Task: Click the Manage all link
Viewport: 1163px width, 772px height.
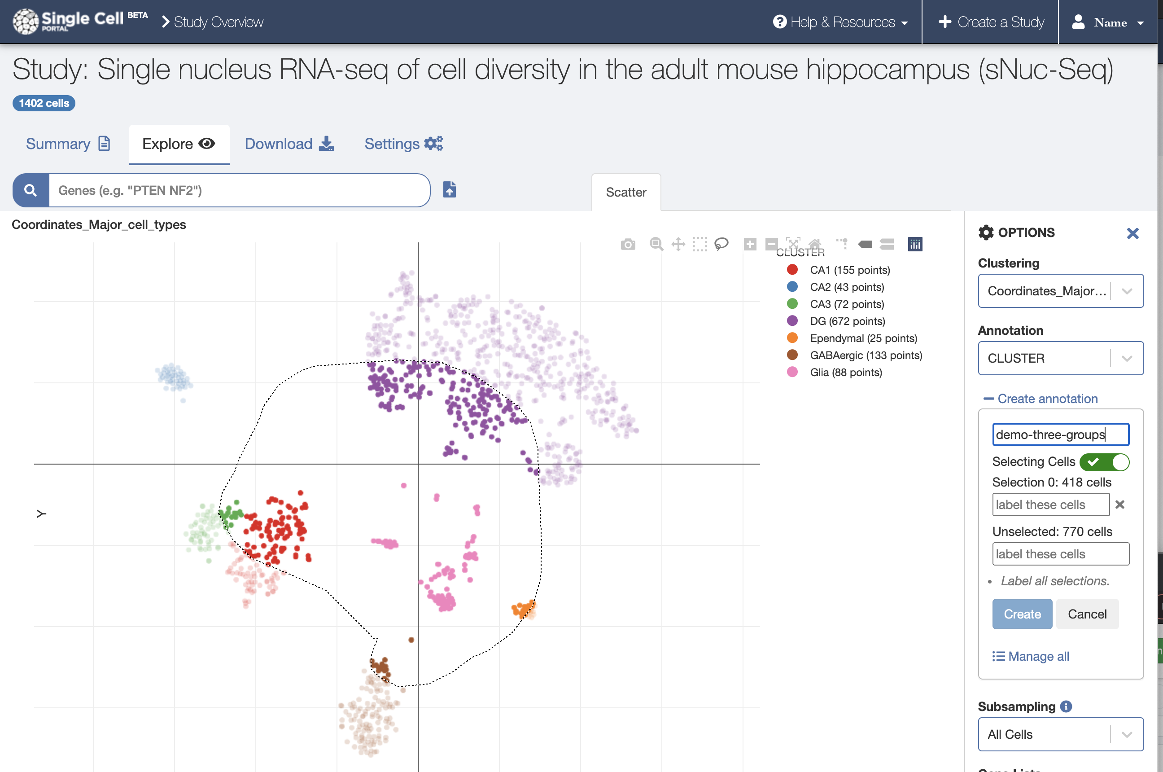Action: tap(1031, 656)
